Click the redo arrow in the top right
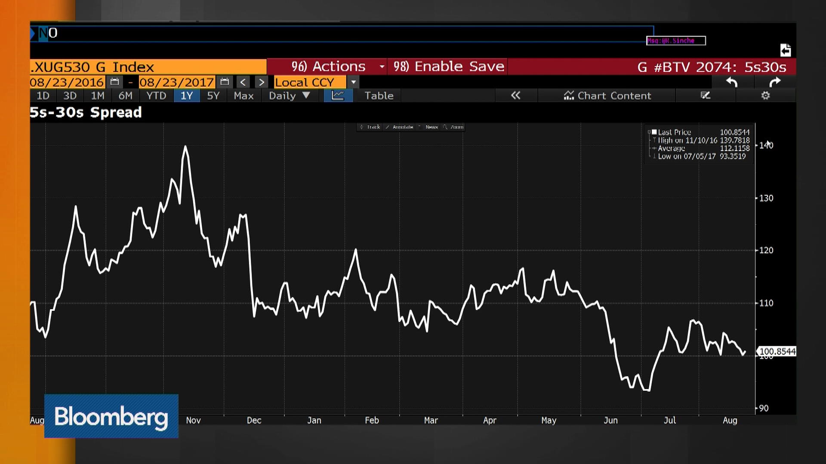Screen dimensions: 826x464 (776, 82)
